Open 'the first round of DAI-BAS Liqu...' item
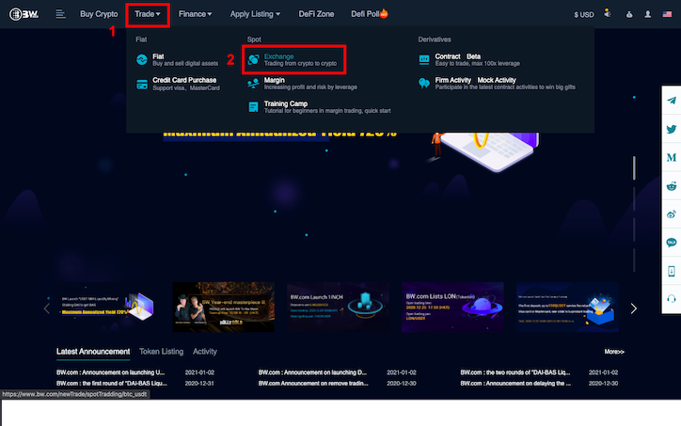Screen dimensions: 681x426 pos(112,384)
